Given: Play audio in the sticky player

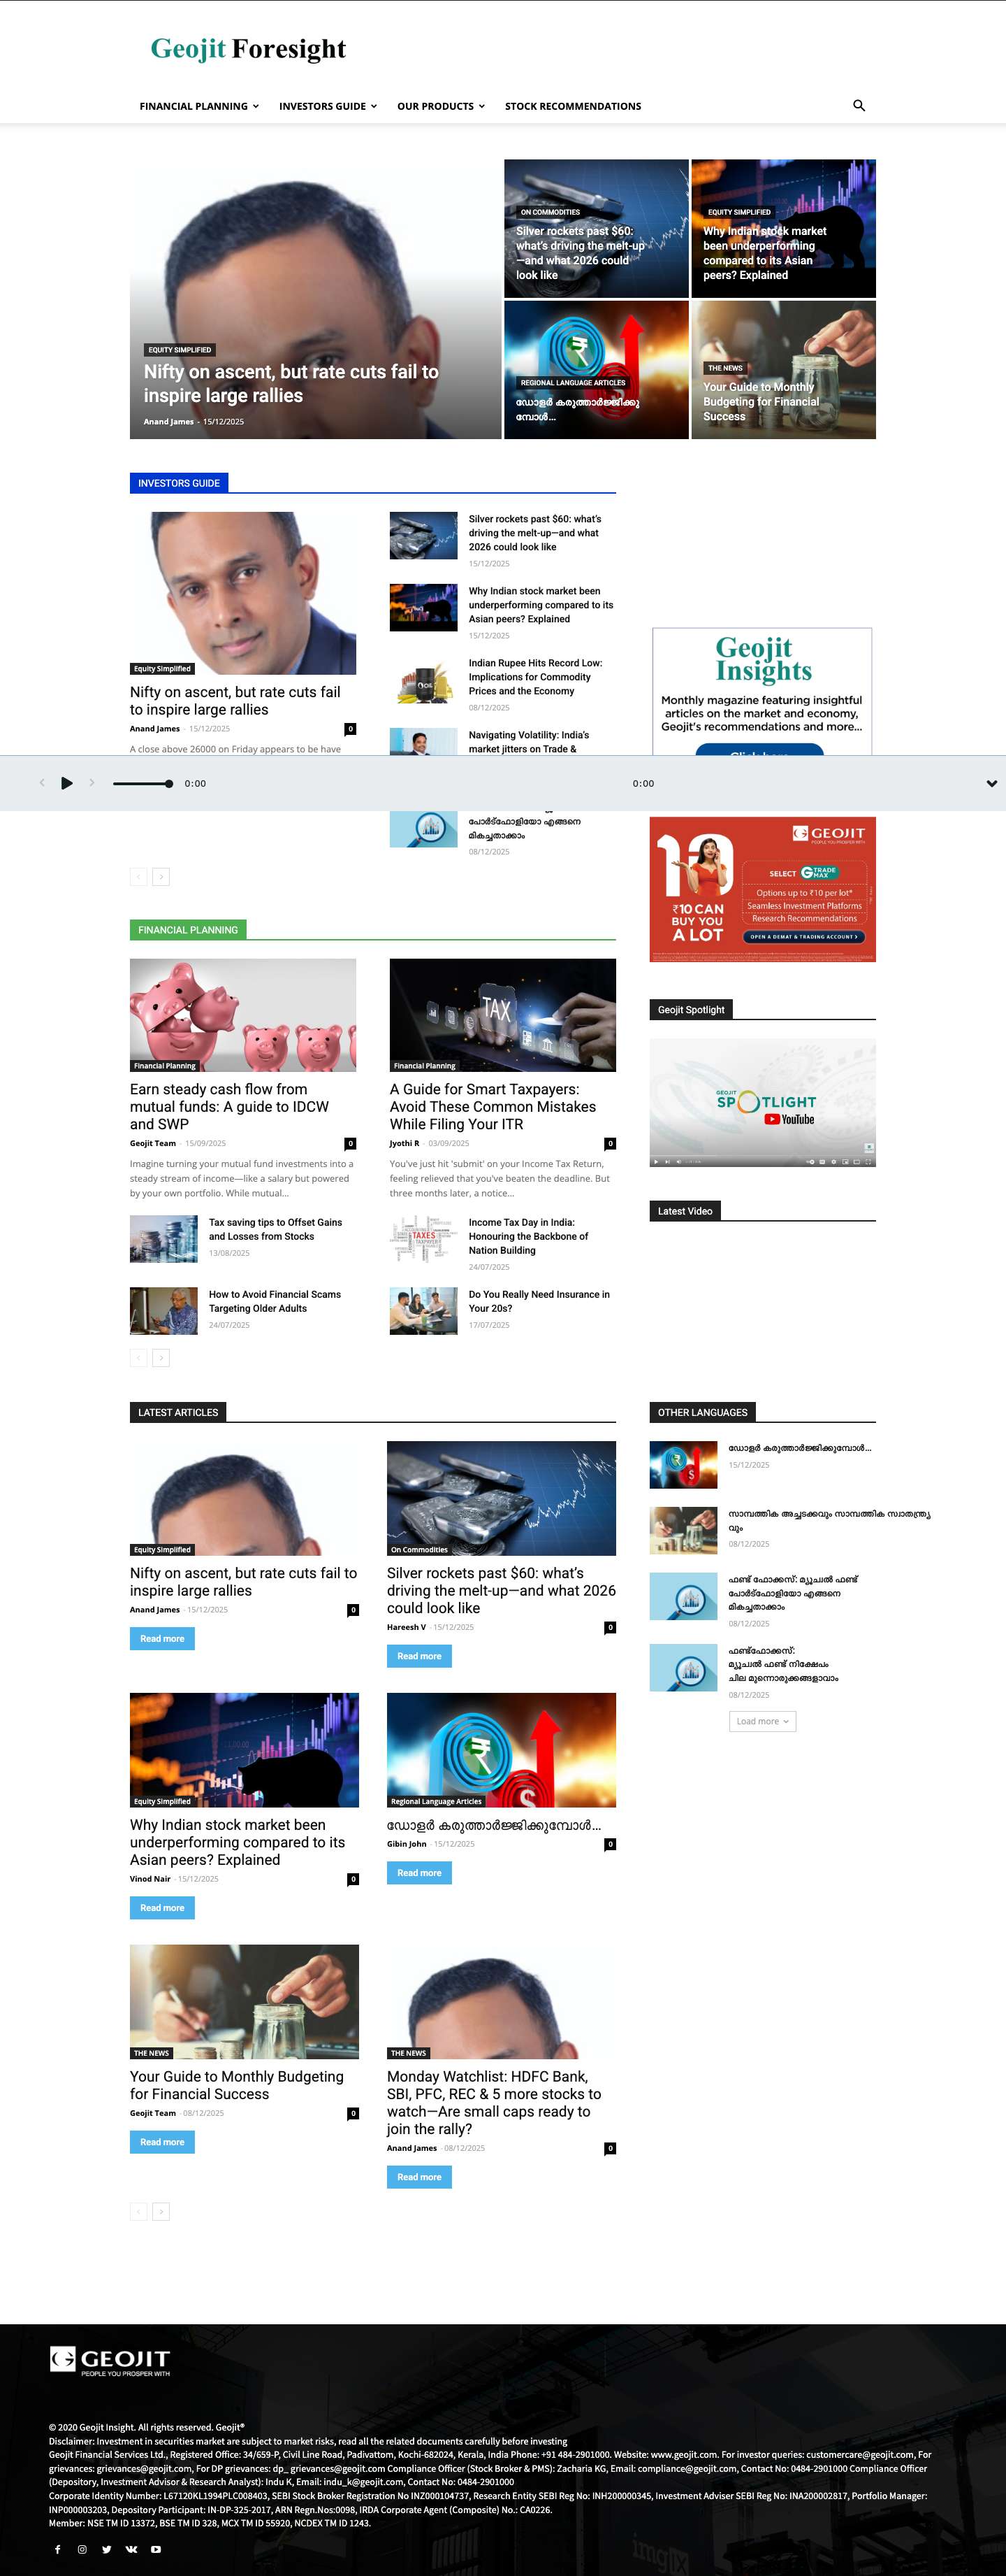Looking at the screenshot, I should click(x=67, y=783).
